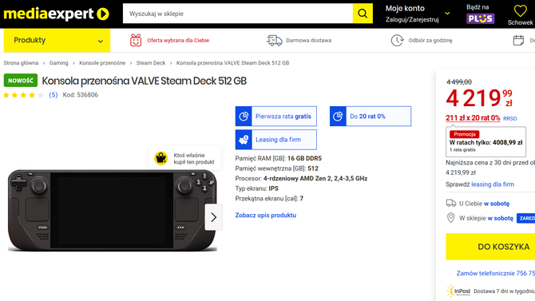The height and width of the screenshot is (301, 535).
Task: Open 'Oferta wybrana dla Ciebie' link
Action: (x=178, y=40)
